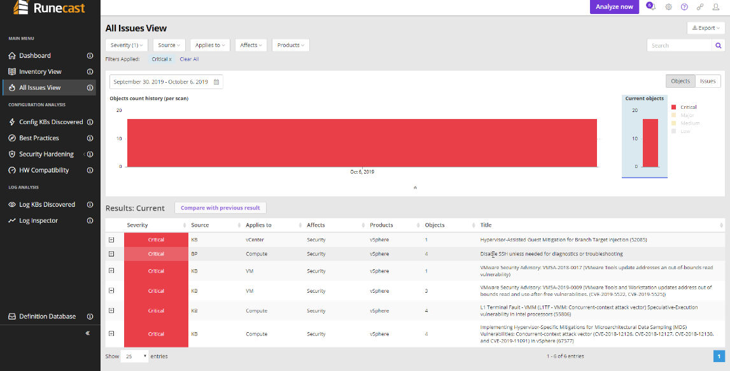The height and width of the screenshot is (371, 730).
Task: Click the date range input field
Action: (166, 82)
